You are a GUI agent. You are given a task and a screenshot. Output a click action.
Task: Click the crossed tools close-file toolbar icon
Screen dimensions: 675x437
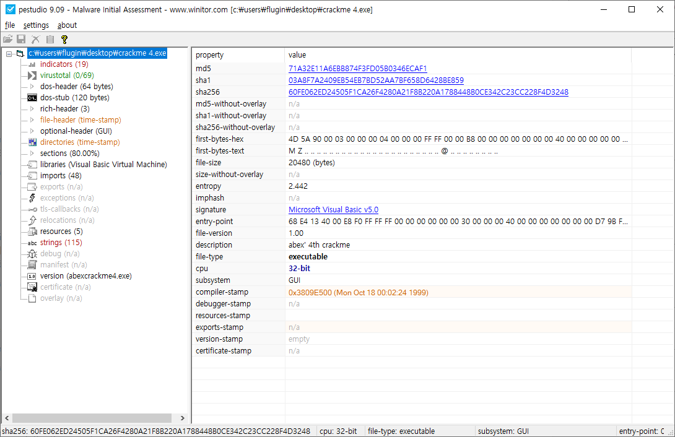coord(36,39)
